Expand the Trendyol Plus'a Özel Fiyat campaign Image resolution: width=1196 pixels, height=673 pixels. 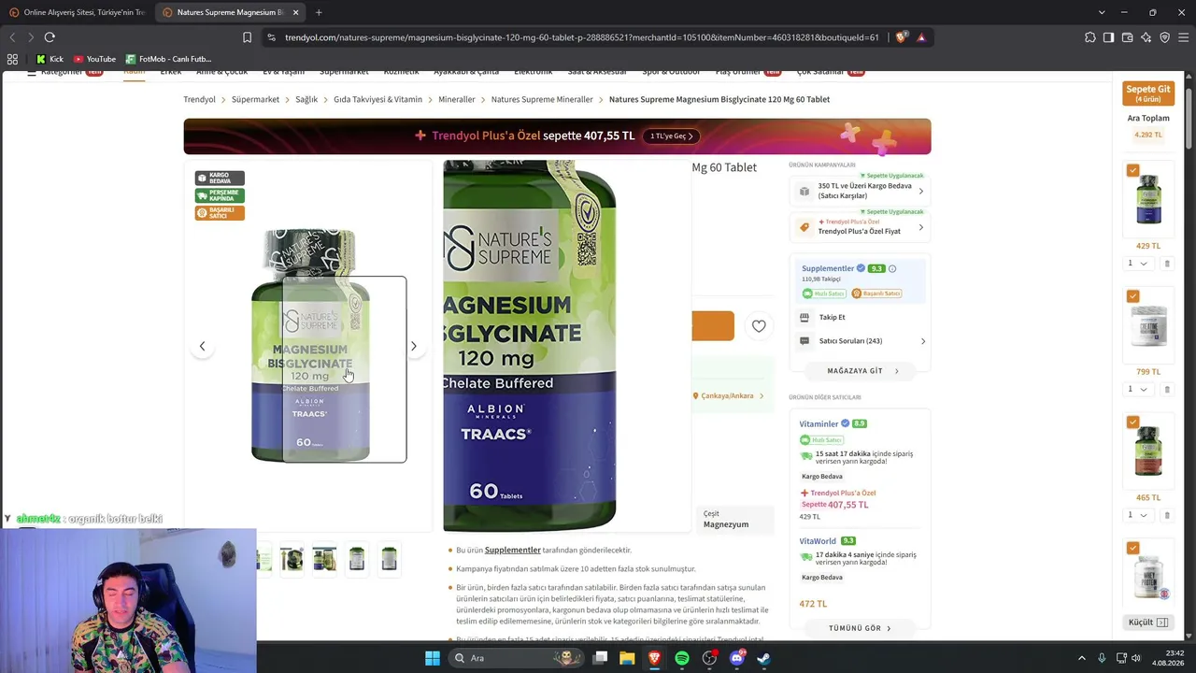(860, 227)
